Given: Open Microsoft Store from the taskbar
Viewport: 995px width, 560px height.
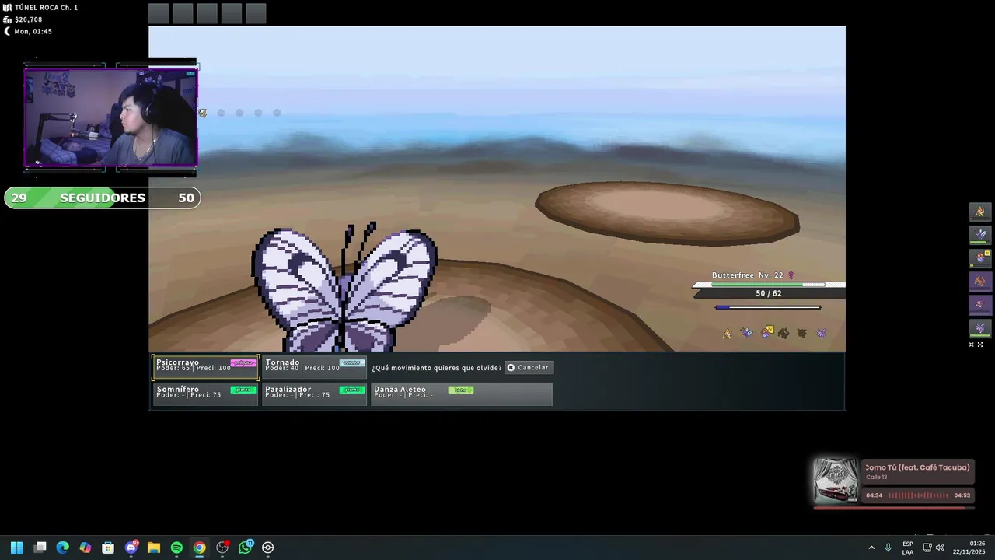Looking at the screenshot, I should point(108,548).
